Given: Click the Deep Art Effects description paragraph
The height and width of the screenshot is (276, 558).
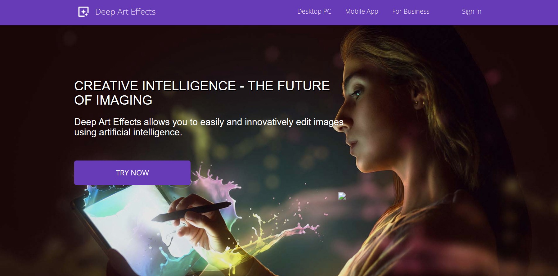Looking at the screenshot, I should click(209, 127).
